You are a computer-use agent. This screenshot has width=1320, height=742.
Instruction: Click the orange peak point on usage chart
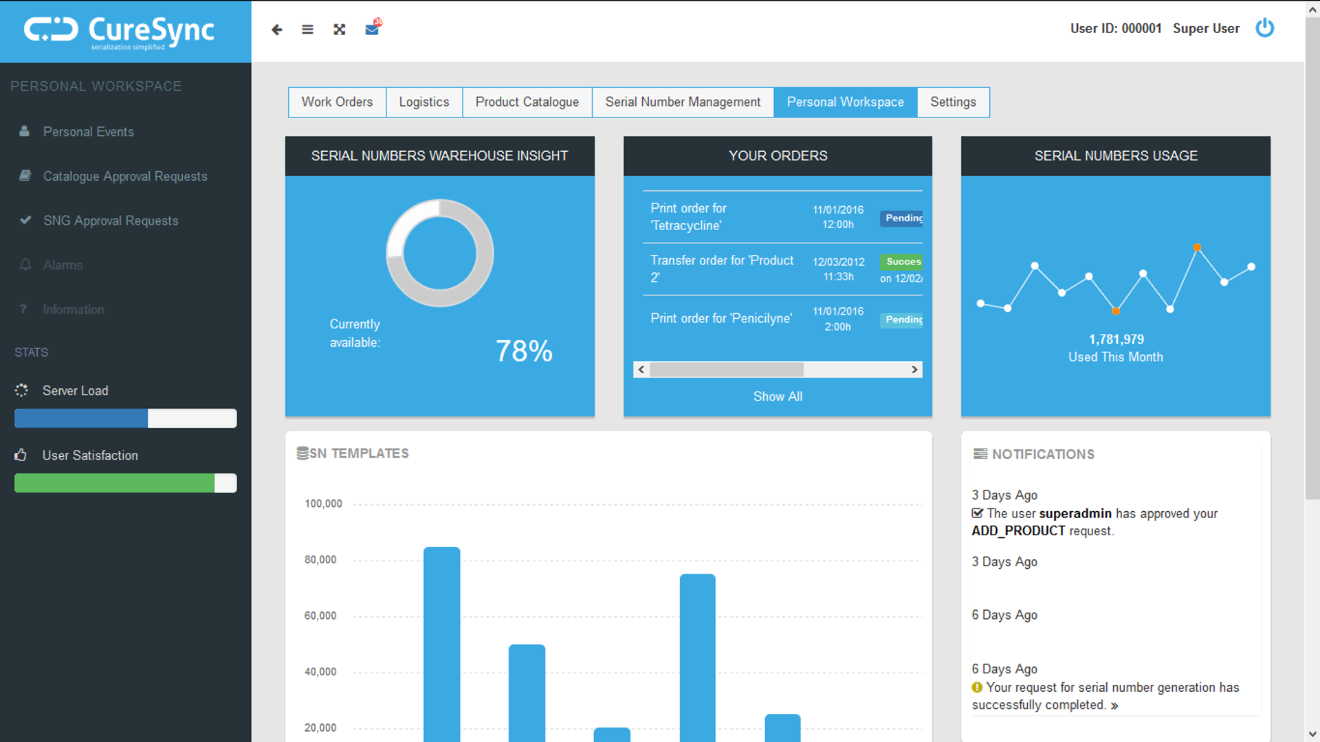[x=1197, y=247]
